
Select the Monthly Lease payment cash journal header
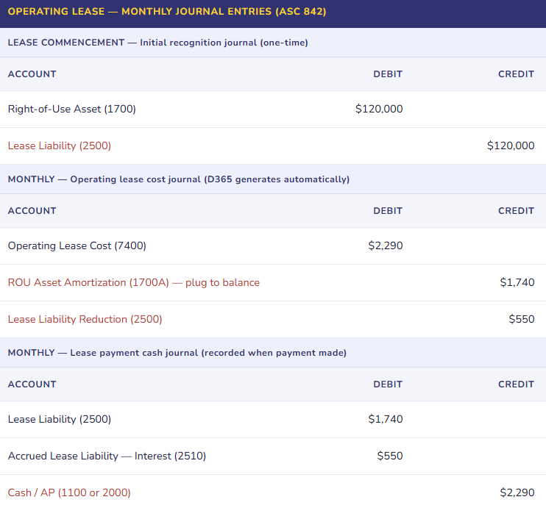177,353
